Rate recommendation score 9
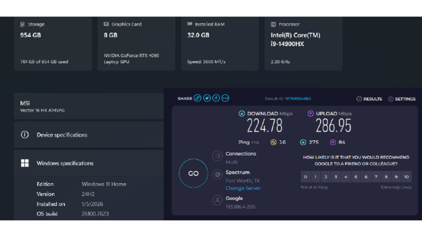 pos(396,177)
